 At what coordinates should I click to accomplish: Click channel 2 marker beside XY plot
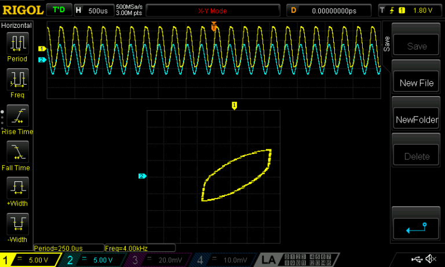(x=142, y=176)
